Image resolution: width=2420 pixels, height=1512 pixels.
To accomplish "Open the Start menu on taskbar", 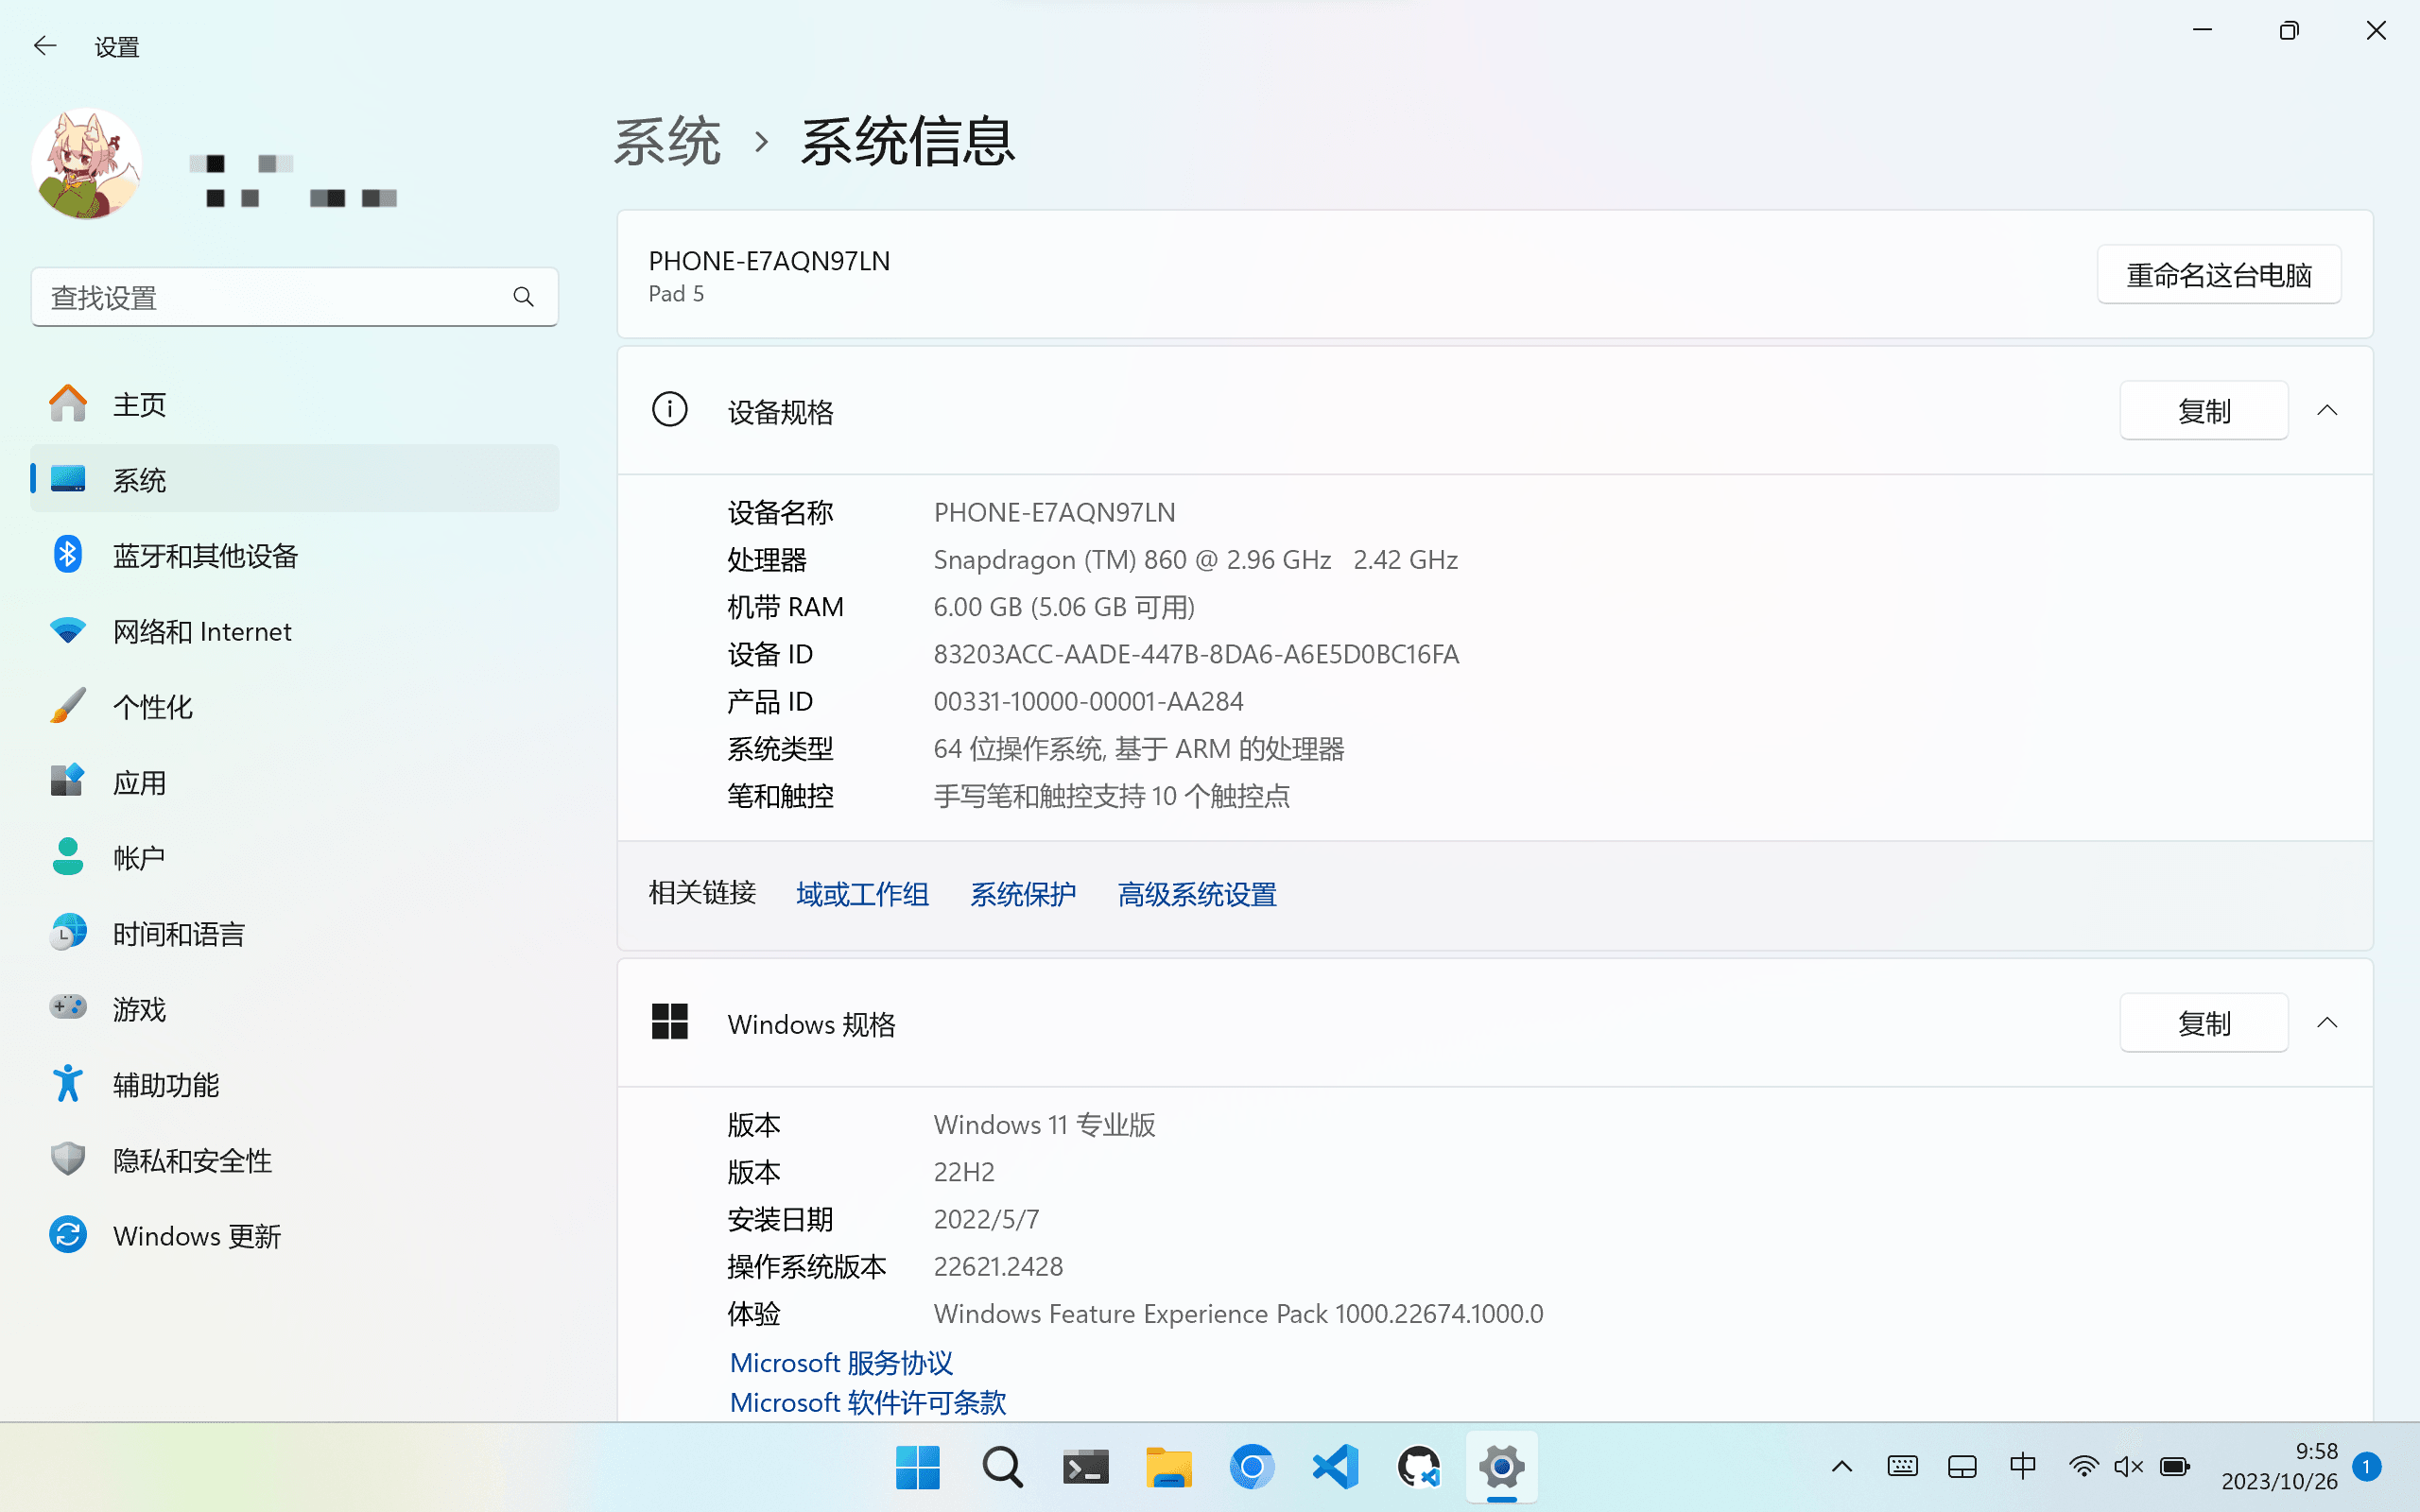I will tap(917, 1467).
